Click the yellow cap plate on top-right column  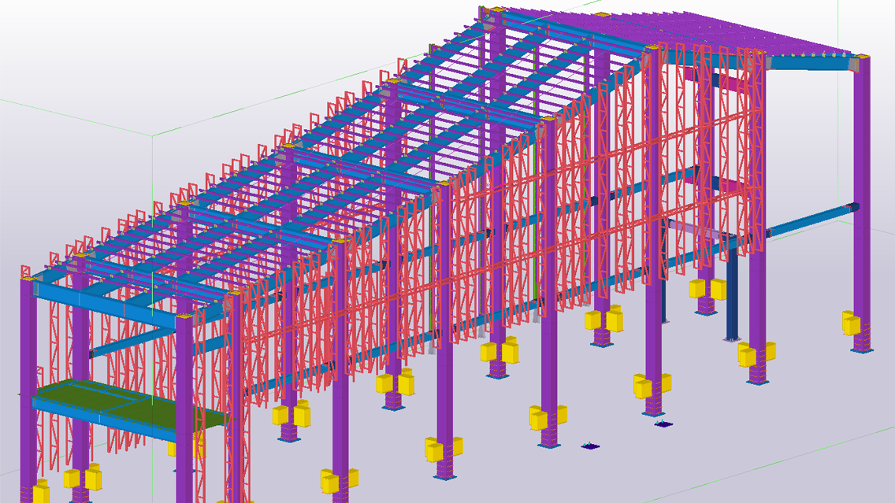[860, 55]
